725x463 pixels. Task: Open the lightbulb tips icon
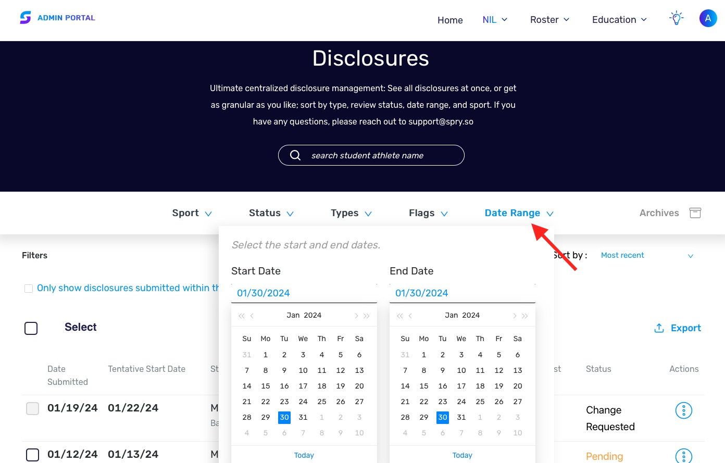click(676, 18)
